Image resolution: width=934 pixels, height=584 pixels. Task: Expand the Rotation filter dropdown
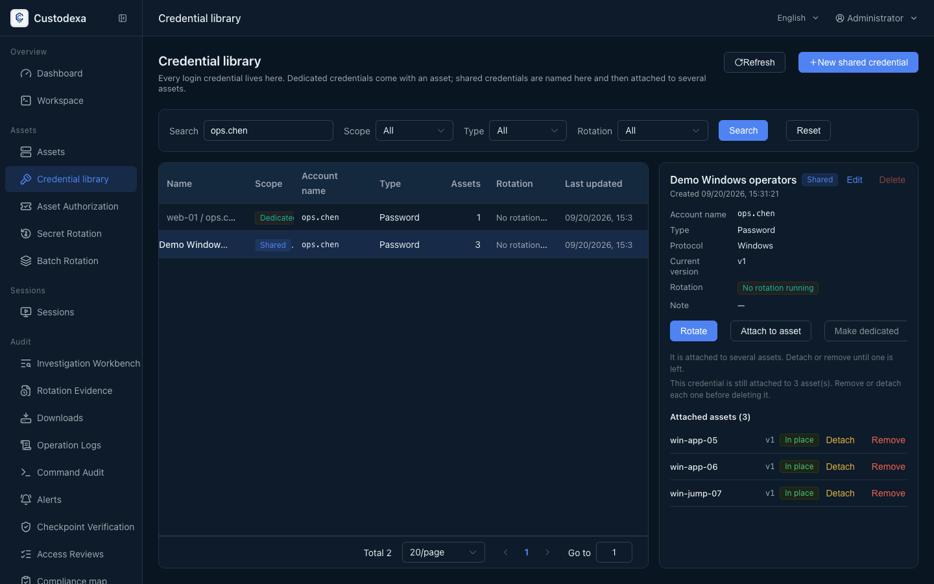click(x=663, y=130)
